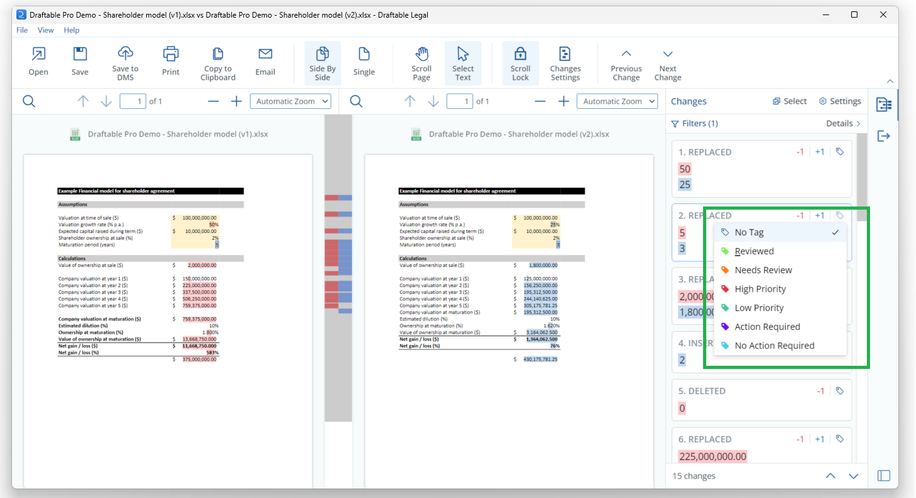Screen dimensions: 916x498
Task: Open Changes panel Settings
Action: [x=840, y=101]
